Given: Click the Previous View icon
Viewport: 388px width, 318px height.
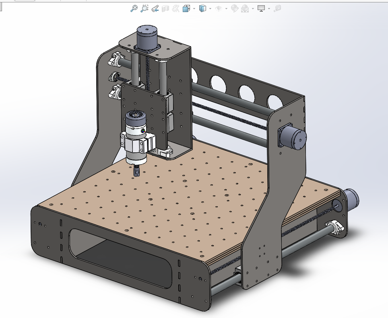Looking at the screenshot, I should click(x=155, y=8).
